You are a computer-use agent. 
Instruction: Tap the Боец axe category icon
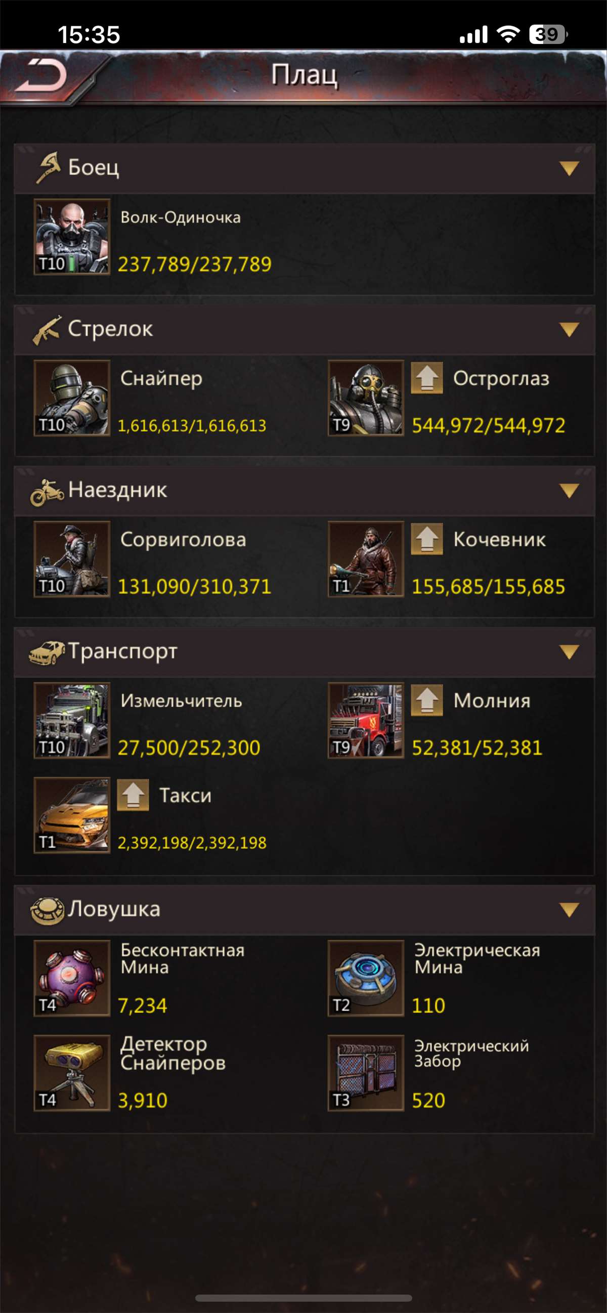49,167
